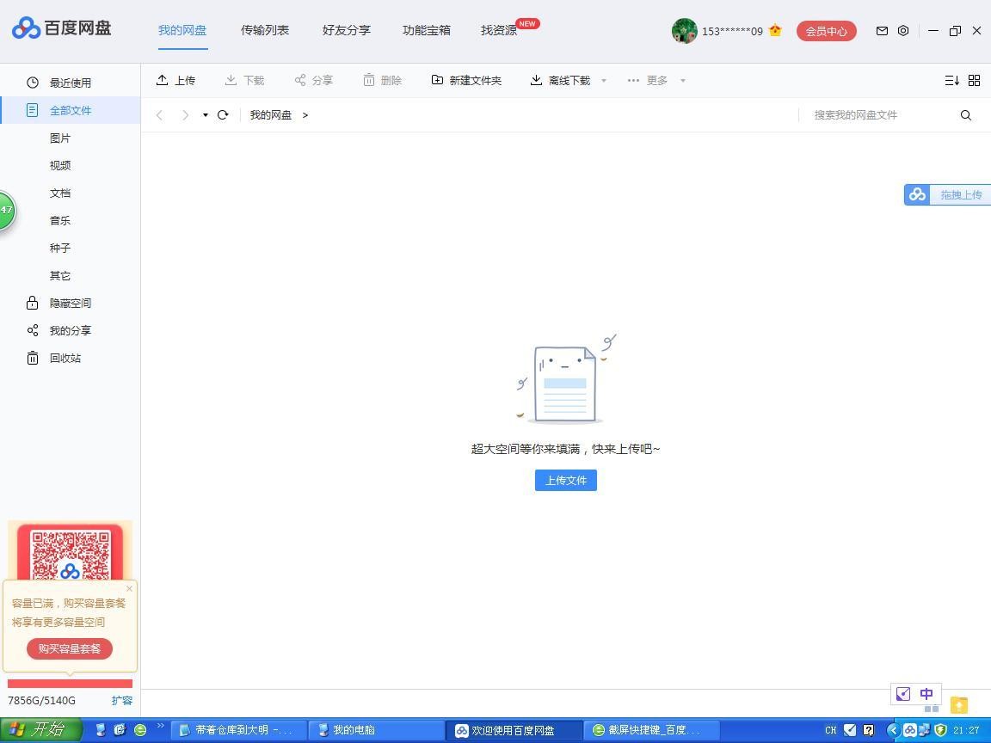Click the 上传 toolbar button
Viewport: 991px width, 743px height.
click(x=175, y=80)
